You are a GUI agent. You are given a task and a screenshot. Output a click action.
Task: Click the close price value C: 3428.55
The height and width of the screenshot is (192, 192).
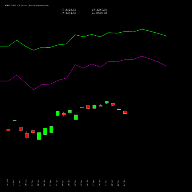pos(69,10)
